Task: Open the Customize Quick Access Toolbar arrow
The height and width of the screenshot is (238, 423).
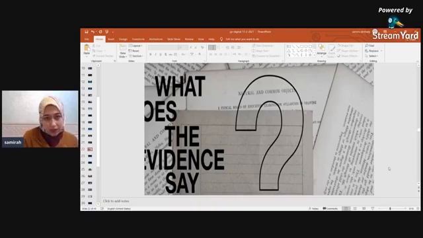Action: pos(113,32)
